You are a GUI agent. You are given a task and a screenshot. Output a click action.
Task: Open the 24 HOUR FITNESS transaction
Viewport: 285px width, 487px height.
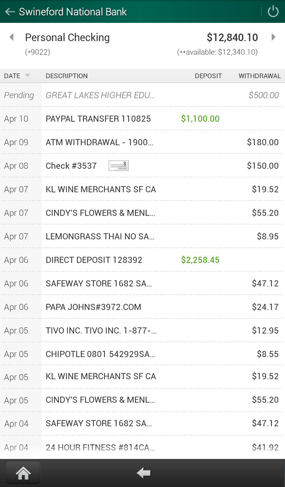[x=142, y=447]
